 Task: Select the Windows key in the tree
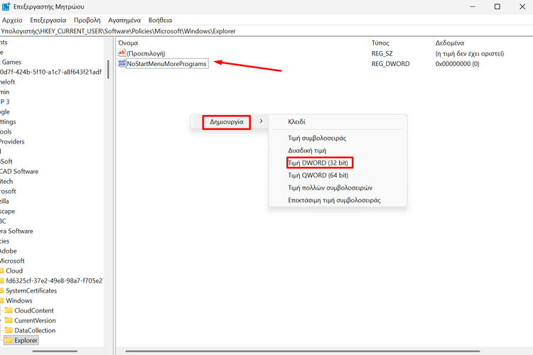pyautogui.click(x=19, y=300)
